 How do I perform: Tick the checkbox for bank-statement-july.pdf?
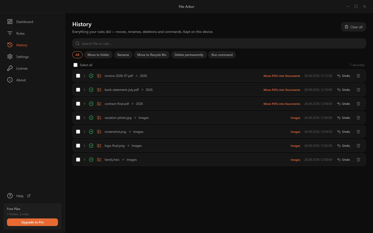[x=78, y=90]
